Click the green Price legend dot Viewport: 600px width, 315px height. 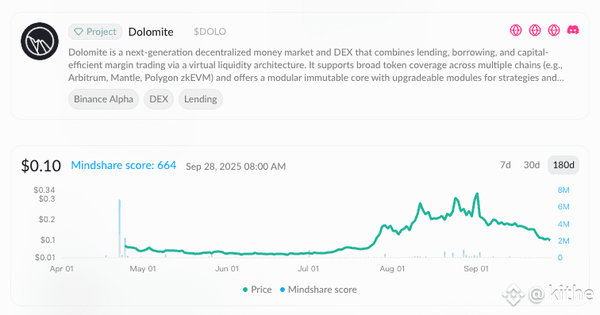[x=245, y=290]
